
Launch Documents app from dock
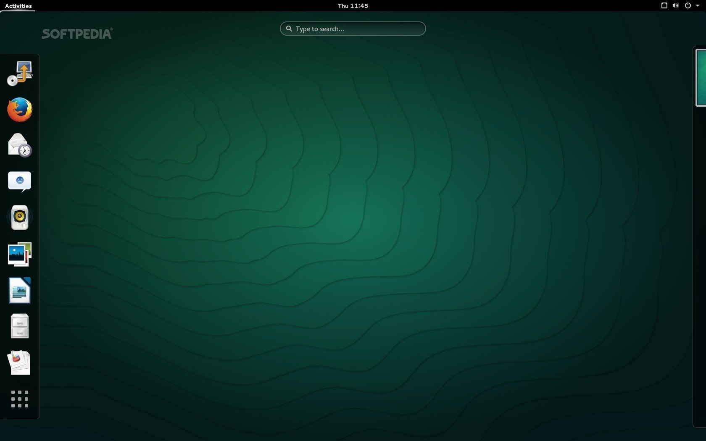tap(20, 362)
